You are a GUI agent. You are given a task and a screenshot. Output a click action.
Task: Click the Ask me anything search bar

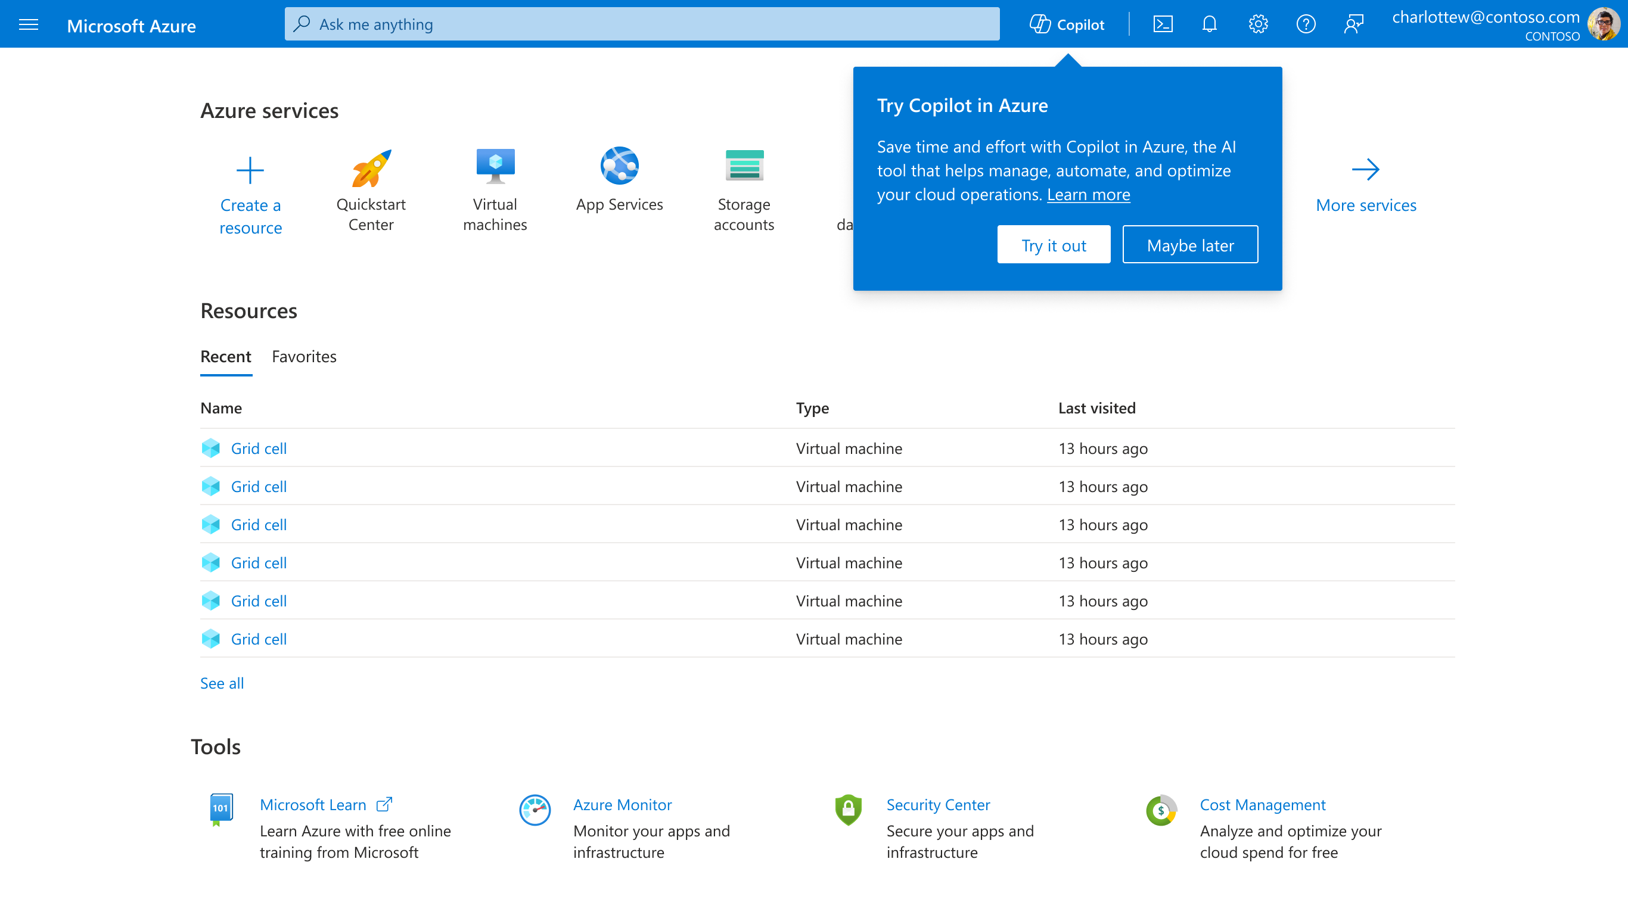tap(641, 24)
